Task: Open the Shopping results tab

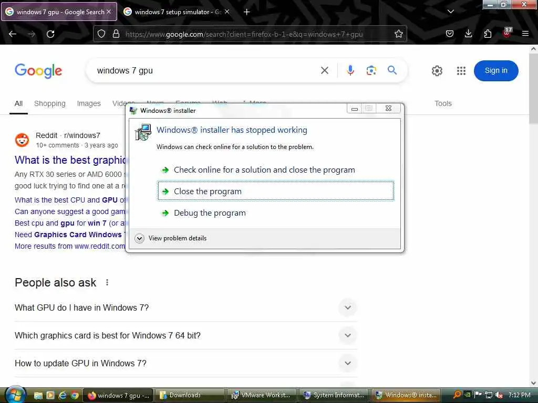Action: [50, 103]
